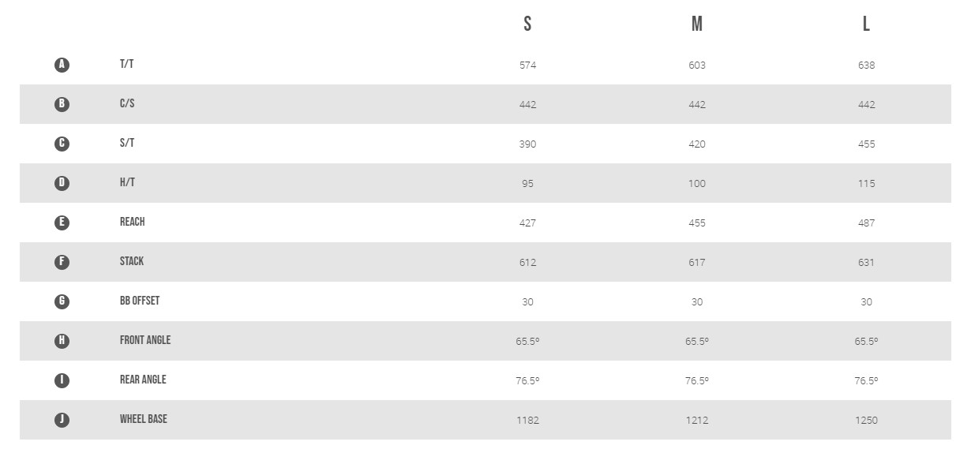
Task: Click the circled B icon for C/S
Action: tap(62, 104)
